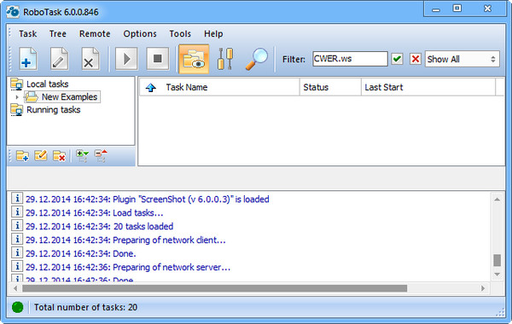Open the Help menu
Screen dimensions: 512x324
[213, 33]
